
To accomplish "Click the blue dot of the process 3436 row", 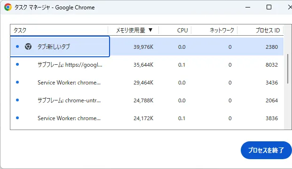I will (17, 82).
